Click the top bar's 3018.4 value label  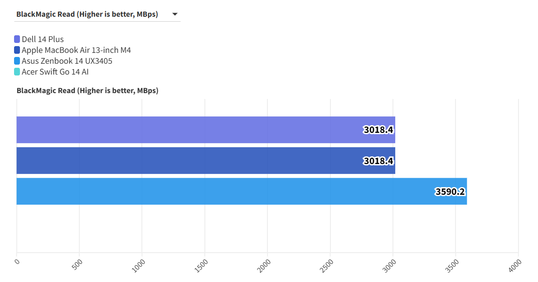[x=378, y=130]
